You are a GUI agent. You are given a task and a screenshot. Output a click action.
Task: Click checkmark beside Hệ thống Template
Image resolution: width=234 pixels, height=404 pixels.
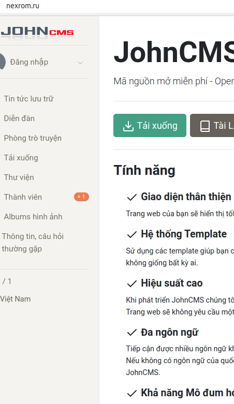pos(132,234)
